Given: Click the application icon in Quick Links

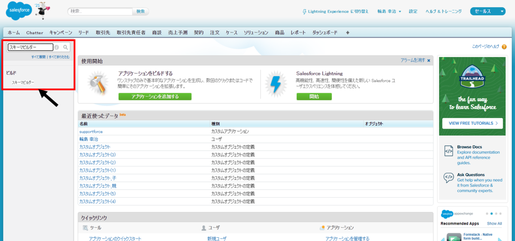Looking at the screenshot, I should tap(322, 228).
